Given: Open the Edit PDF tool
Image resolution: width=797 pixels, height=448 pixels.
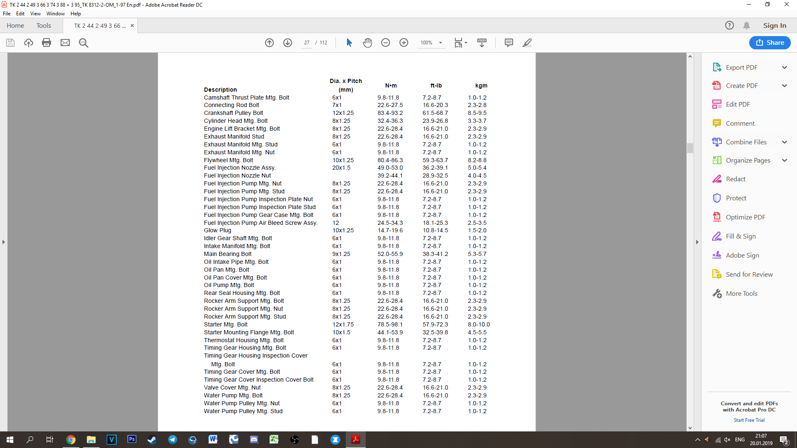Looking at the screenshot, I should [x=738, y=104].
